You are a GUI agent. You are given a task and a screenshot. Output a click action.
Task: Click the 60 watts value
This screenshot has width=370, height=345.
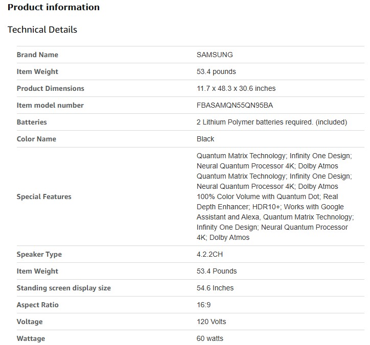pos(210,338)
